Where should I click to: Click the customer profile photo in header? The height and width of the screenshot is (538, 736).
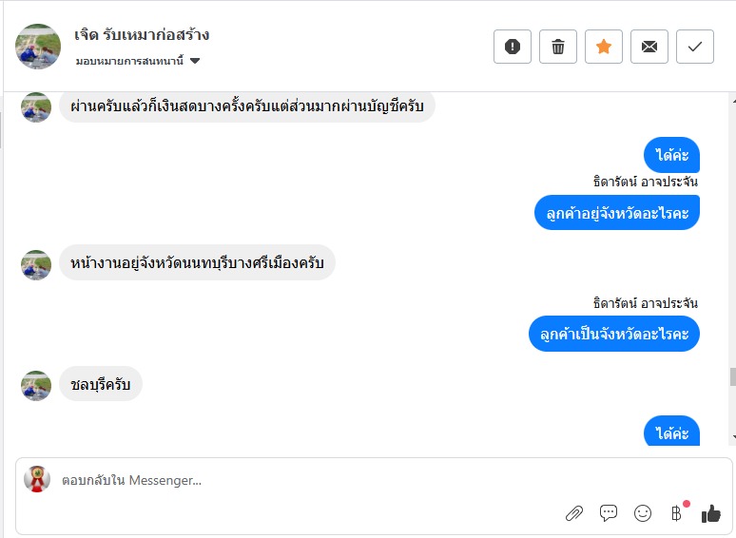coord(39,47)
